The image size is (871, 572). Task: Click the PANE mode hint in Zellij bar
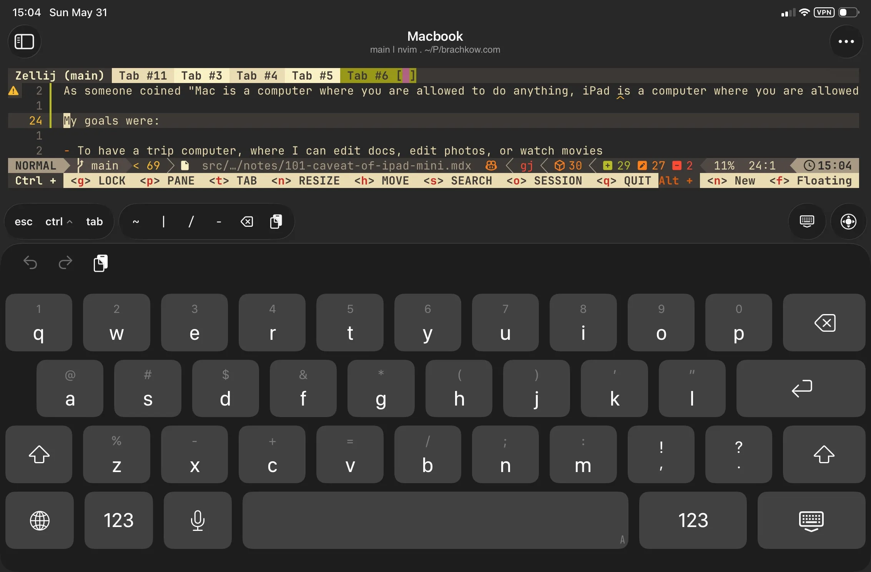pyautogui.click(x=167, y=181)
